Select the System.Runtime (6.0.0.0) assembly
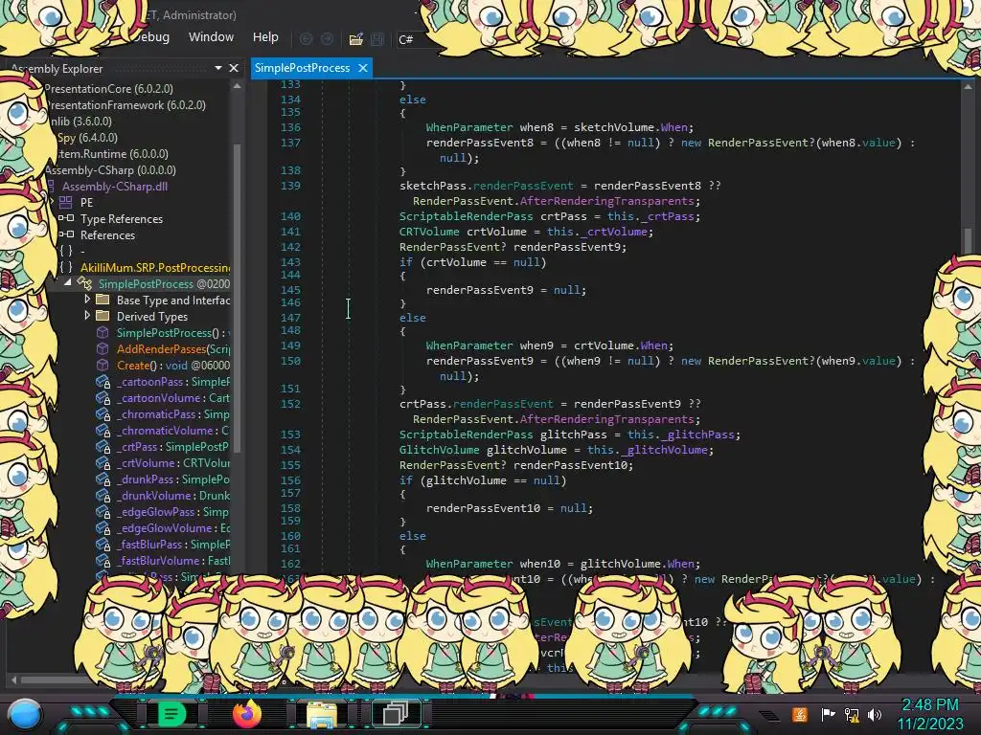This screenshot has width=981, height=735. pos(112,154)
